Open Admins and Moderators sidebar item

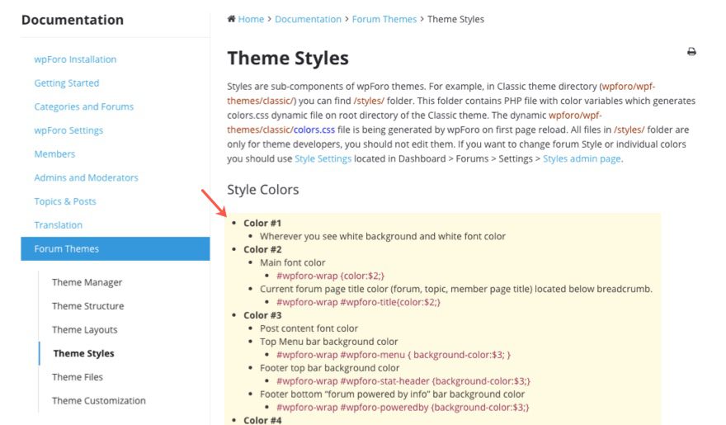click(x=86, y=177)
